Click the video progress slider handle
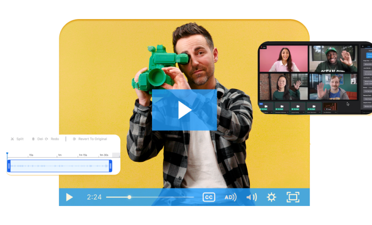 (x=129, y=197)
